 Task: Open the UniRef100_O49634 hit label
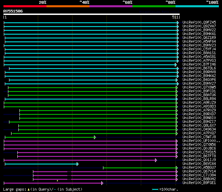(x=199, y=130)
